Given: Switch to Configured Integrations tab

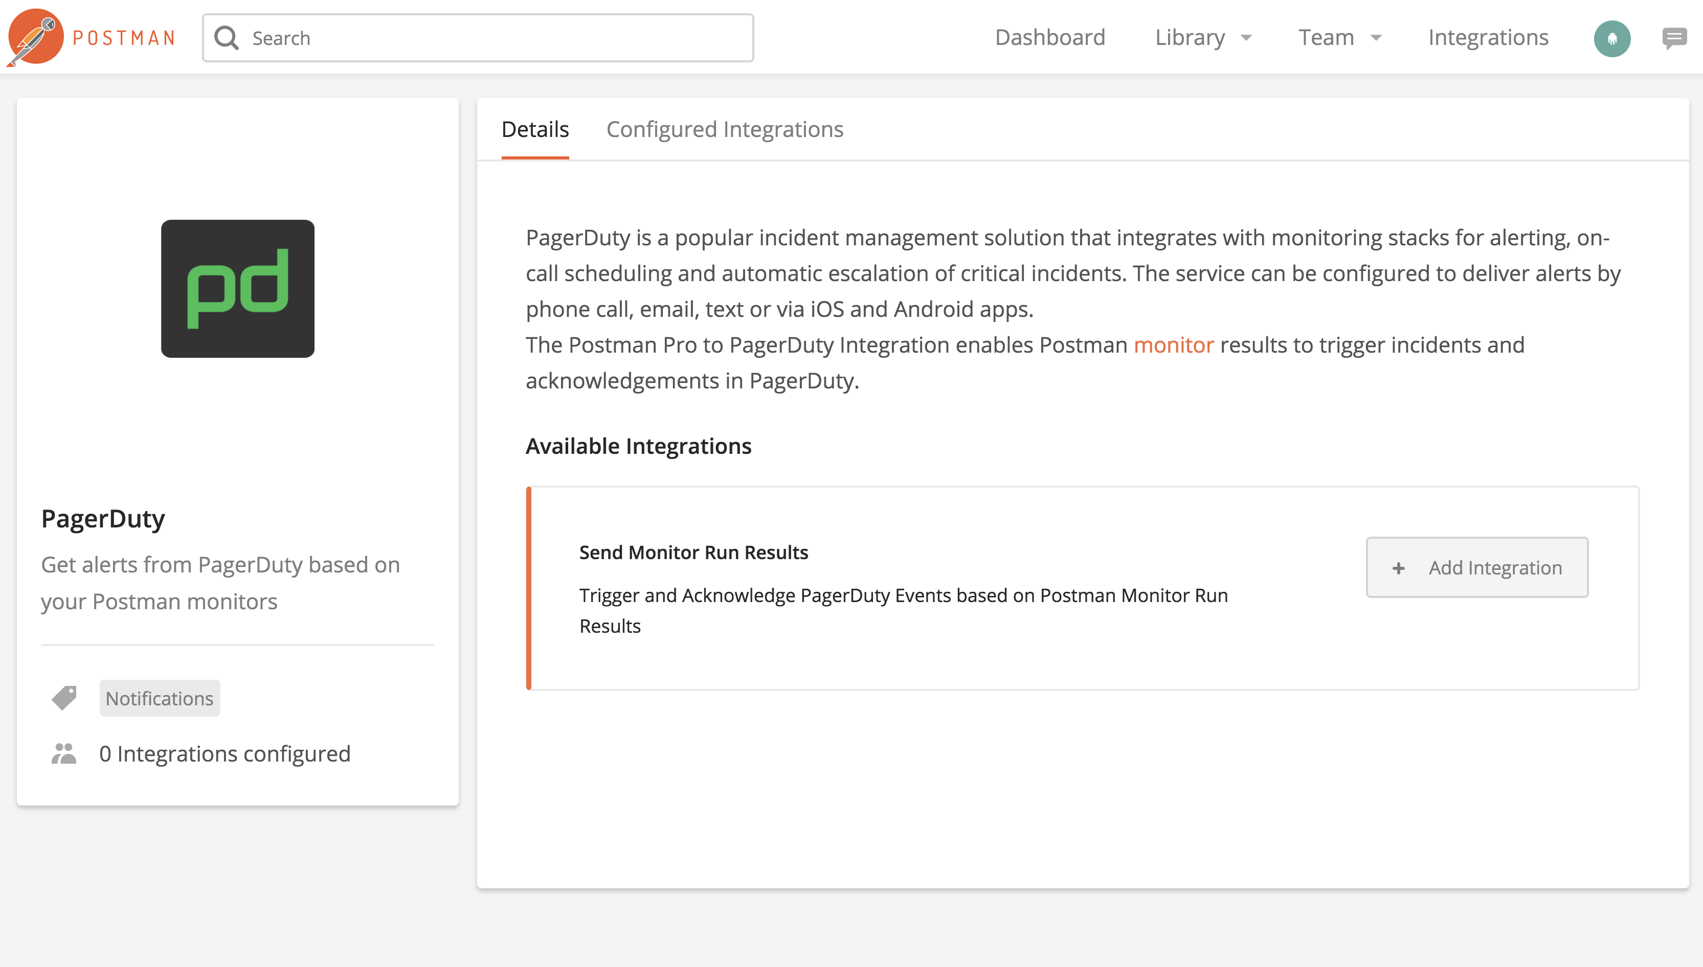Looking at the screenshot, I should [724, 129].
